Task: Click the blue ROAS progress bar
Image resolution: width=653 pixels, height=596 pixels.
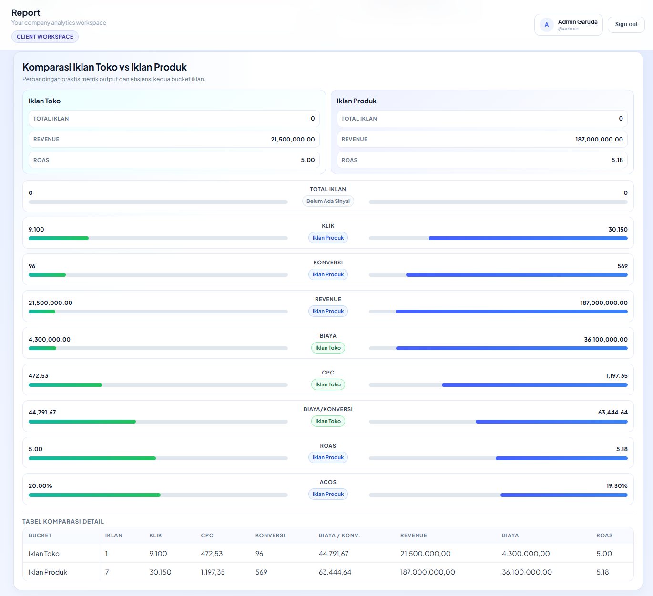Action: tap(562, 458)
